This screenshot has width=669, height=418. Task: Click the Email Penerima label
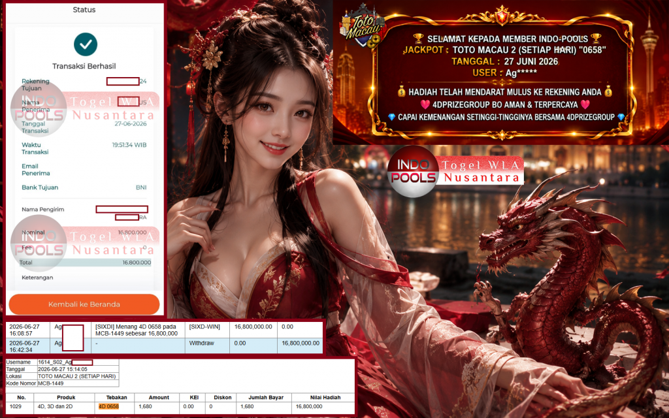tap(36, 170)
